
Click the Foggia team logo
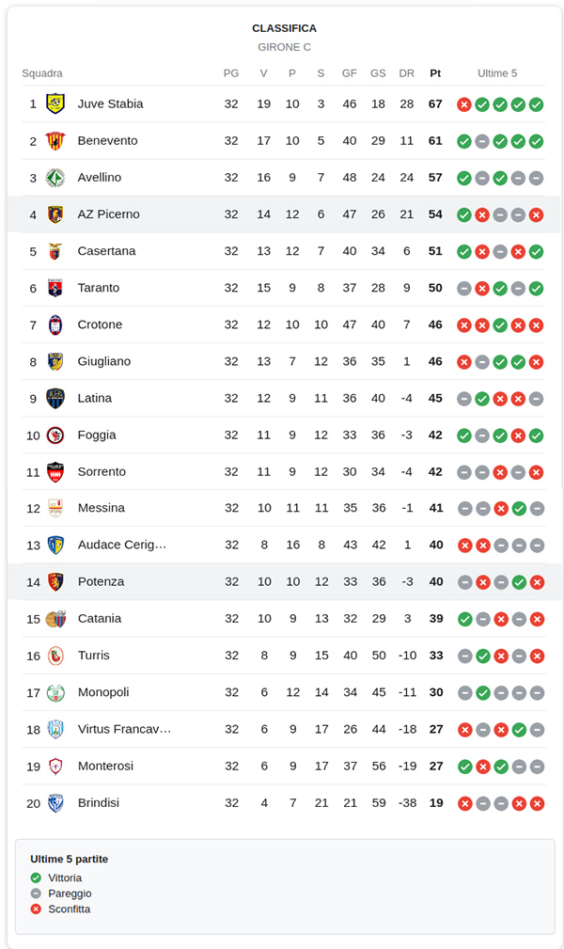[x=55, y=435]
